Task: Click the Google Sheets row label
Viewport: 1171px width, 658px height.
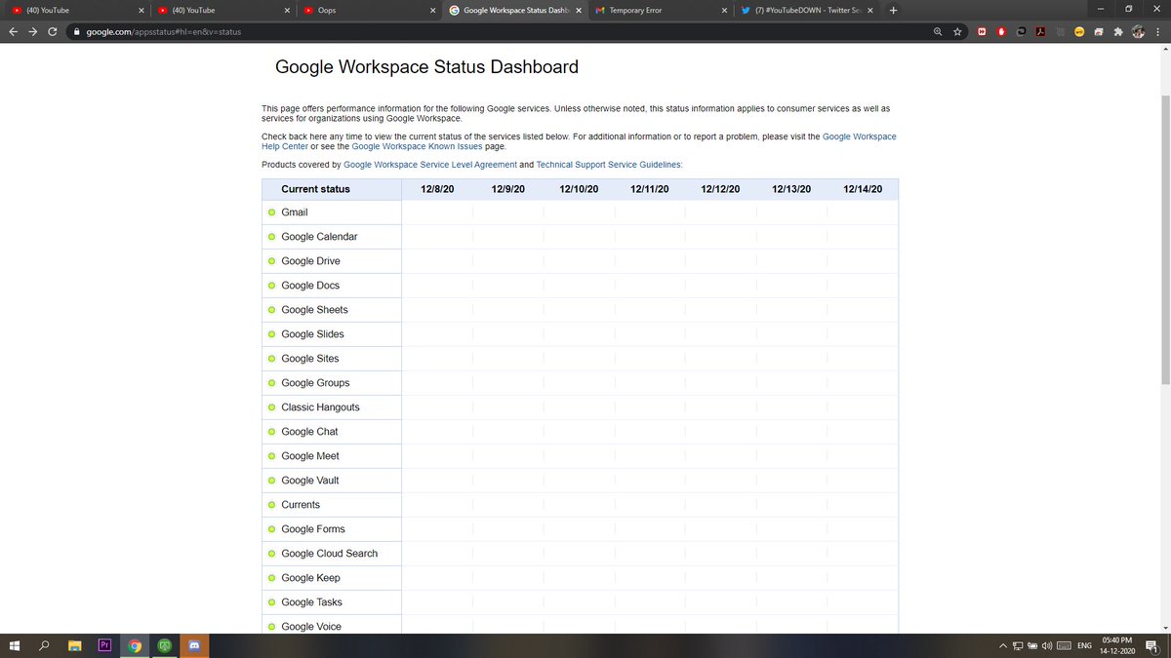Action: click(314, 310)
